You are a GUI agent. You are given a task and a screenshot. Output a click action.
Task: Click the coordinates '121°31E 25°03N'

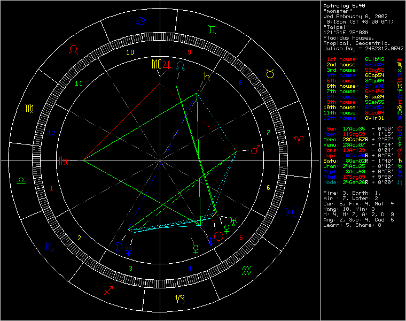click(x=346, y=33)
